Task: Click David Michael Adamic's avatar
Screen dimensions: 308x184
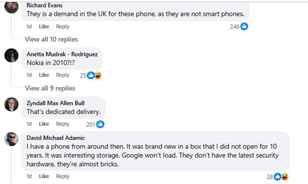Action: (11, 139)
